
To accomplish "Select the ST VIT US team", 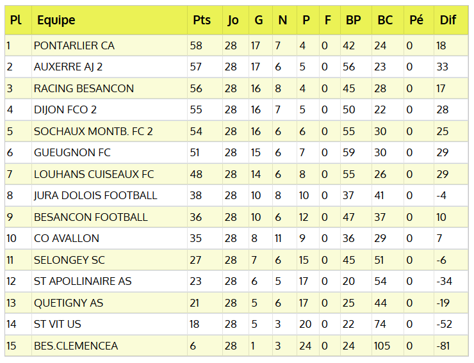I will click(58, 324).
